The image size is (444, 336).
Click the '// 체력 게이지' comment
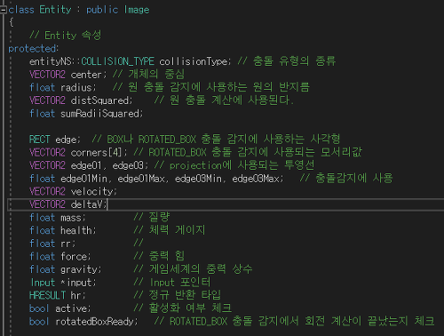click(x=170, y=230)
